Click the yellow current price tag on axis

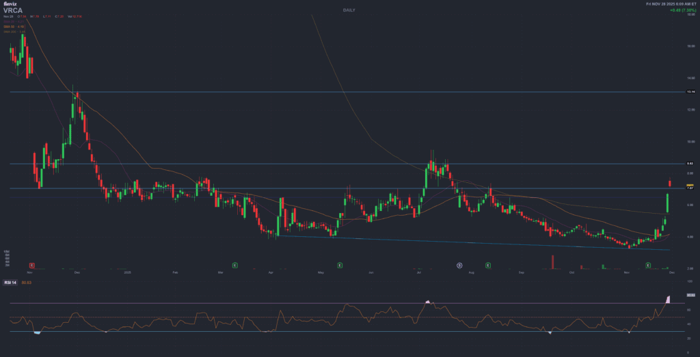click(x=690, y=186)
